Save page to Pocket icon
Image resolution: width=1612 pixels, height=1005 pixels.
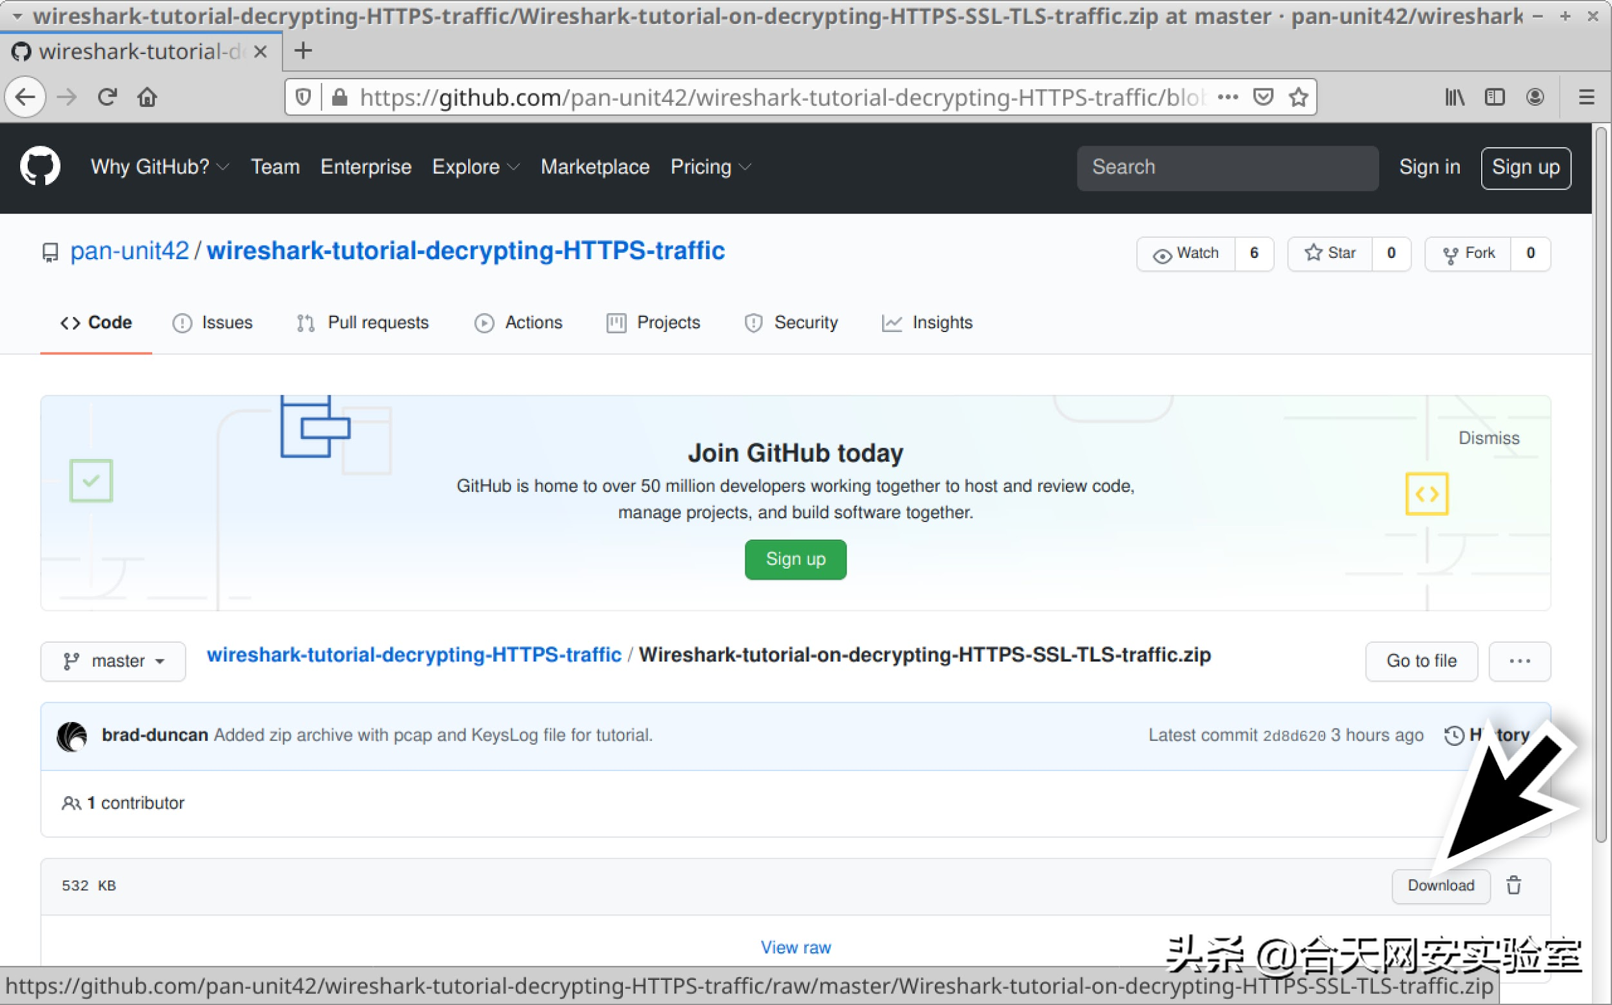click(1263, 98)
